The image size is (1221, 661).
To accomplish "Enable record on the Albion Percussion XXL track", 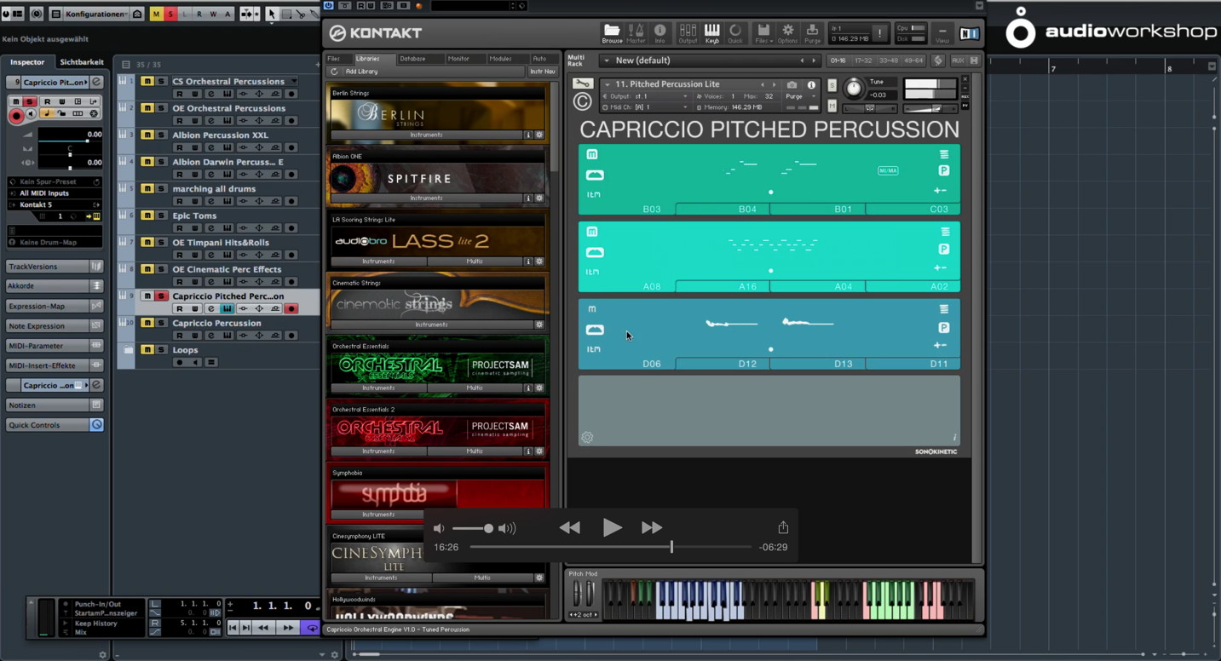I will click(x=291, y=148).
